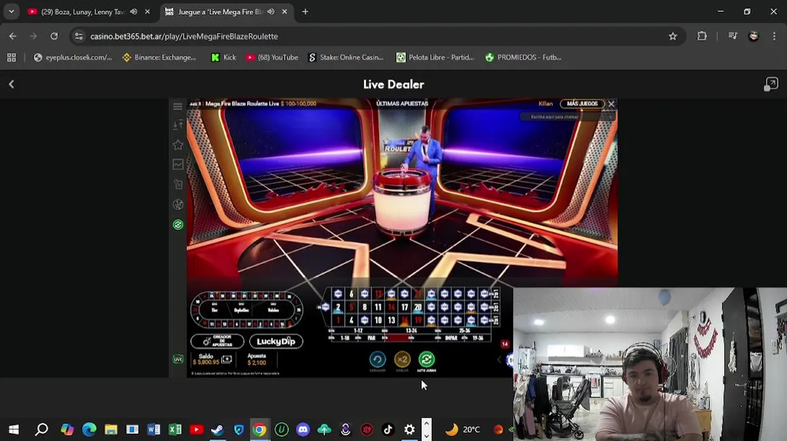Select Voisins racetrack bet
This screenshot has height=441, width=787.
pos(273,310)
